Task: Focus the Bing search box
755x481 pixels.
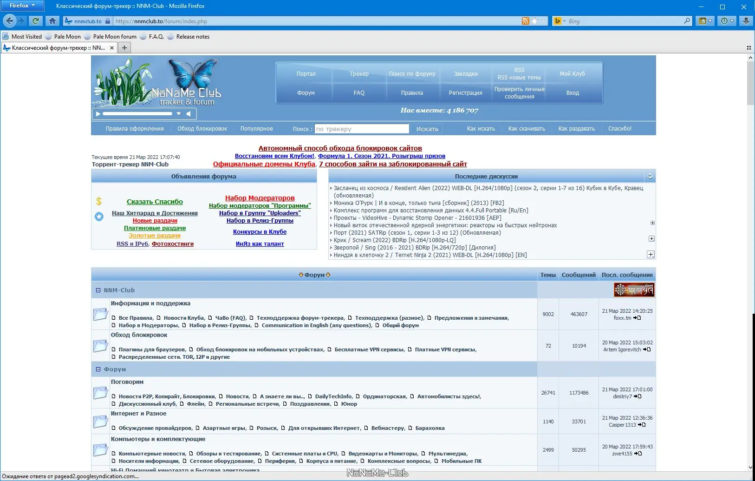Action: click(x=625, y=21)
